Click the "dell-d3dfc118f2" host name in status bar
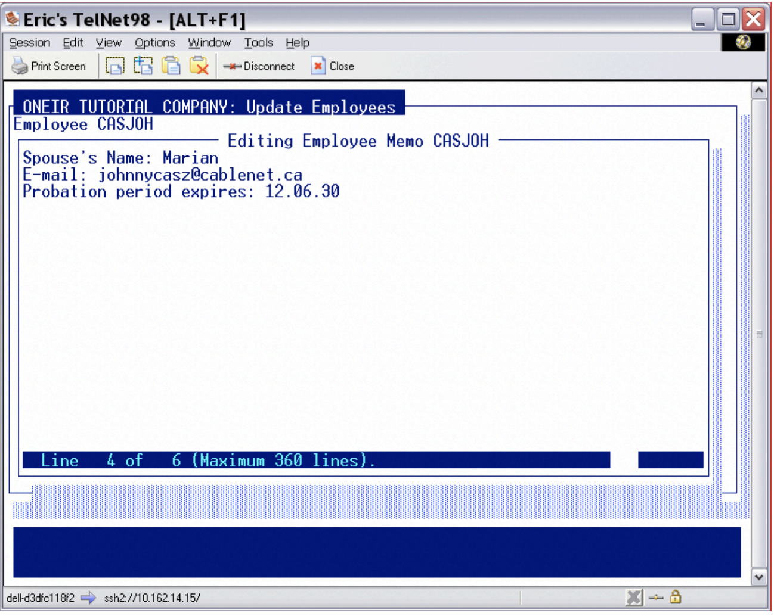 pyautogui.click(x=41, y=598)
